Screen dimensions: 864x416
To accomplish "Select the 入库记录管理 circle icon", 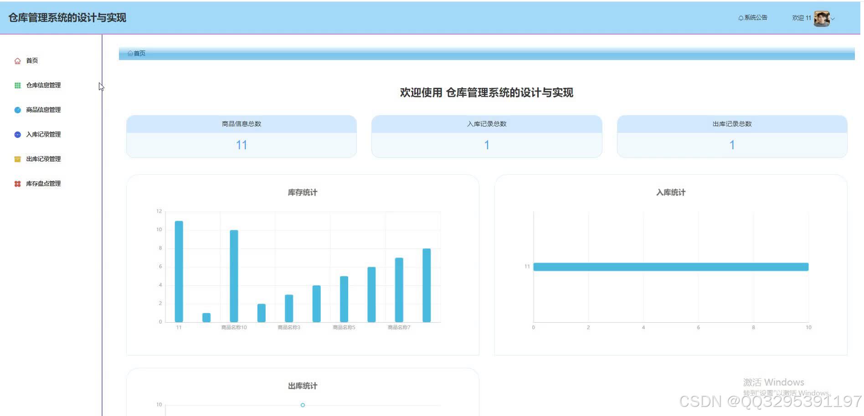I will [x=17, y=134].
